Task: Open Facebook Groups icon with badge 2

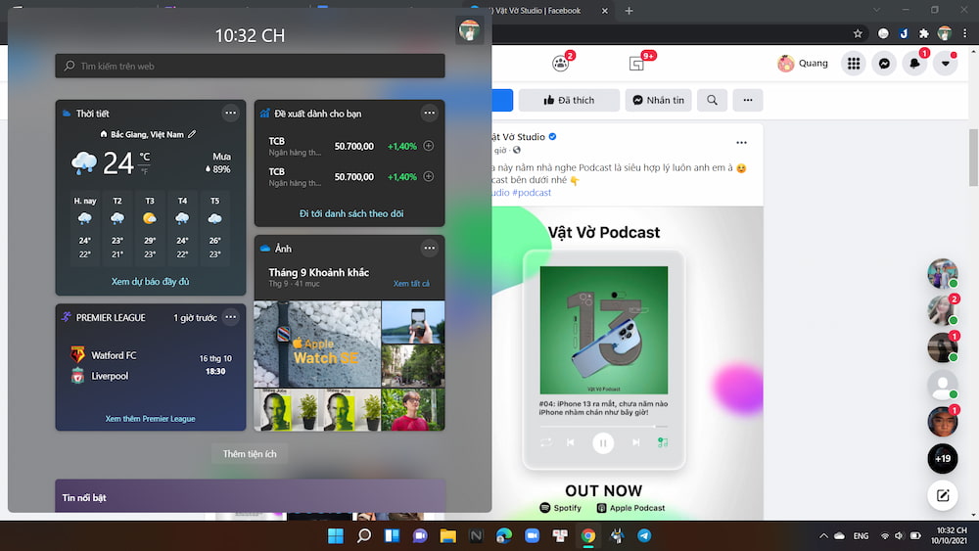Action: pos(561,63)
